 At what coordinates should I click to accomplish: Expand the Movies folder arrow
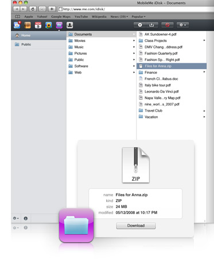[x=134, y=41]
